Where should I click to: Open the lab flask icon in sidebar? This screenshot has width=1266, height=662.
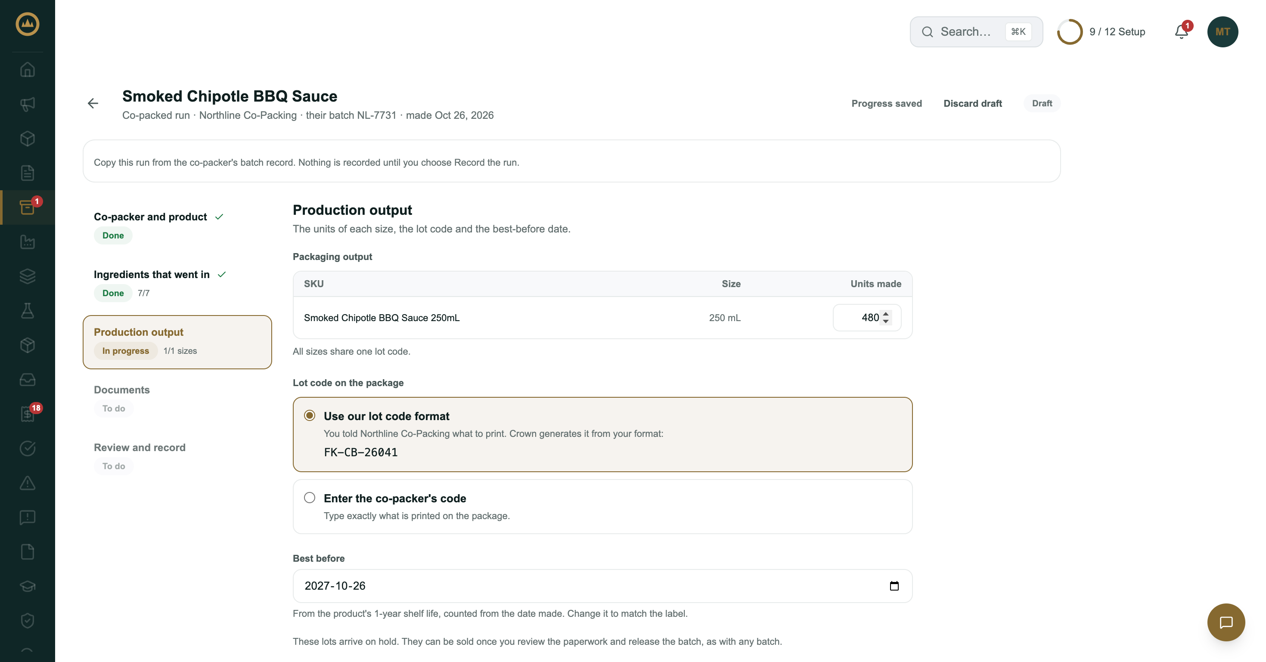pyautogui.click(x=28, y=310)
